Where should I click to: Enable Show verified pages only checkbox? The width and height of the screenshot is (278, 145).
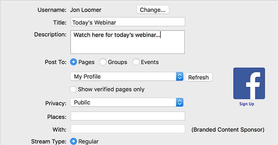(73, 89)
